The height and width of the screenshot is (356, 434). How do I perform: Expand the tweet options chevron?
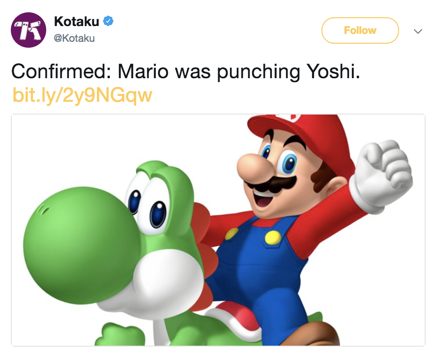coord(418,31)
